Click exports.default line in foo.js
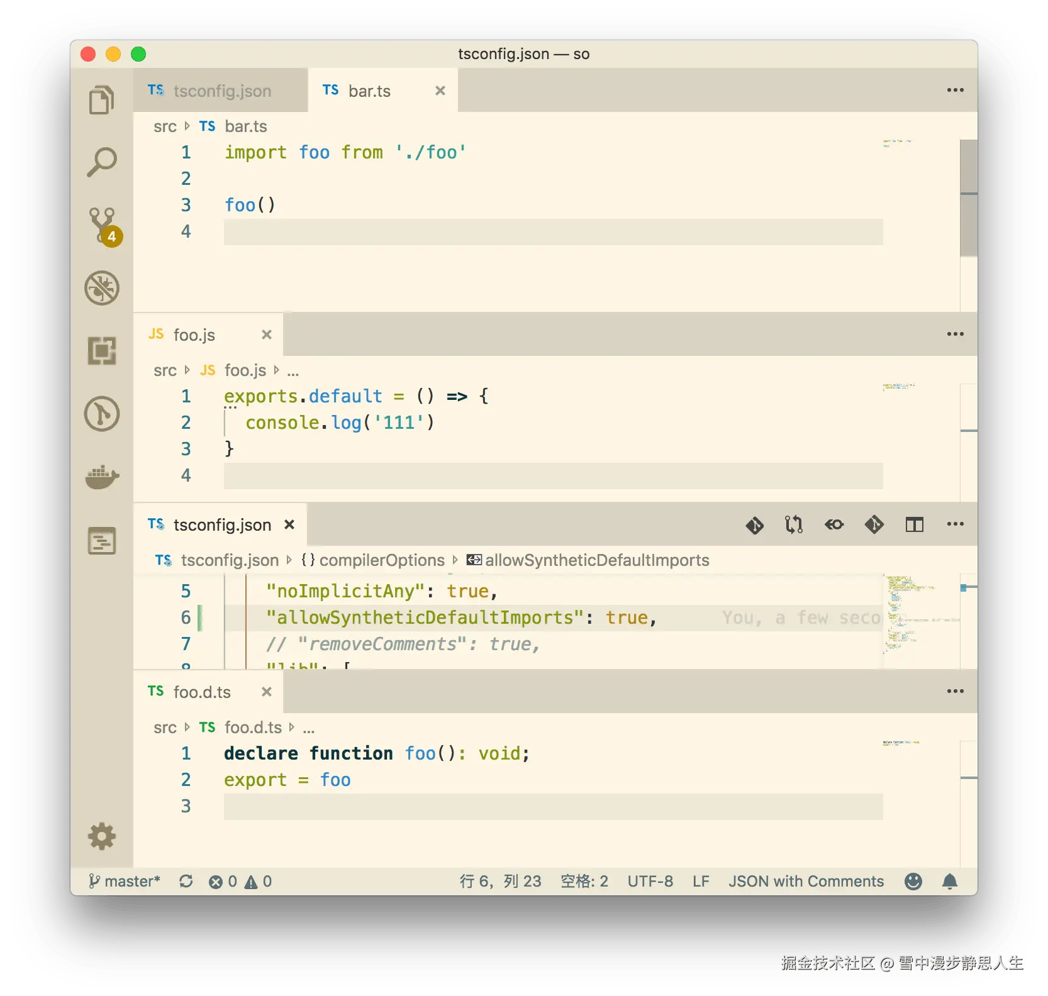Image resolution: width=1048 pixels, height=996 pixels. [356, 396]
